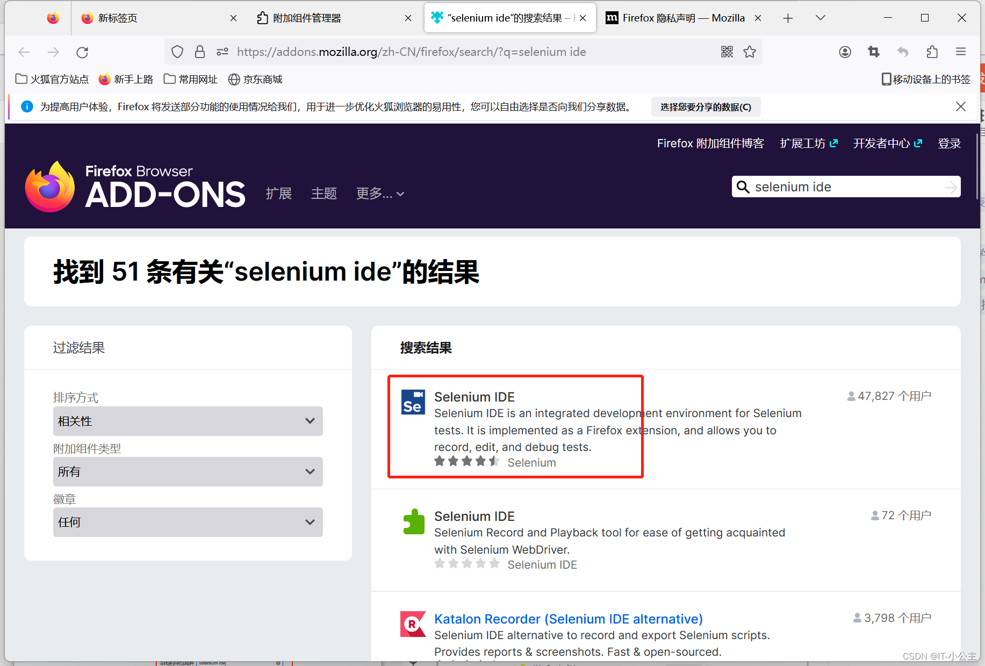Click the 主题 menu item

click(x=323, y=194)
